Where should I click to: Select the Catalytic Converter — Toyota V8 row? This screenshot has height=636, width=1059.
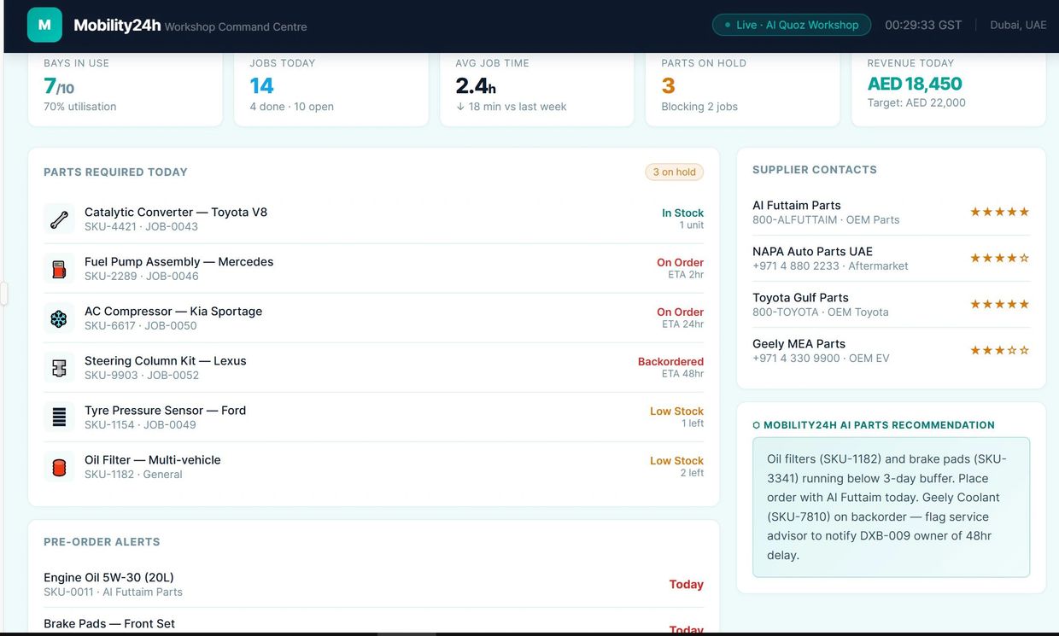point(374,219)
